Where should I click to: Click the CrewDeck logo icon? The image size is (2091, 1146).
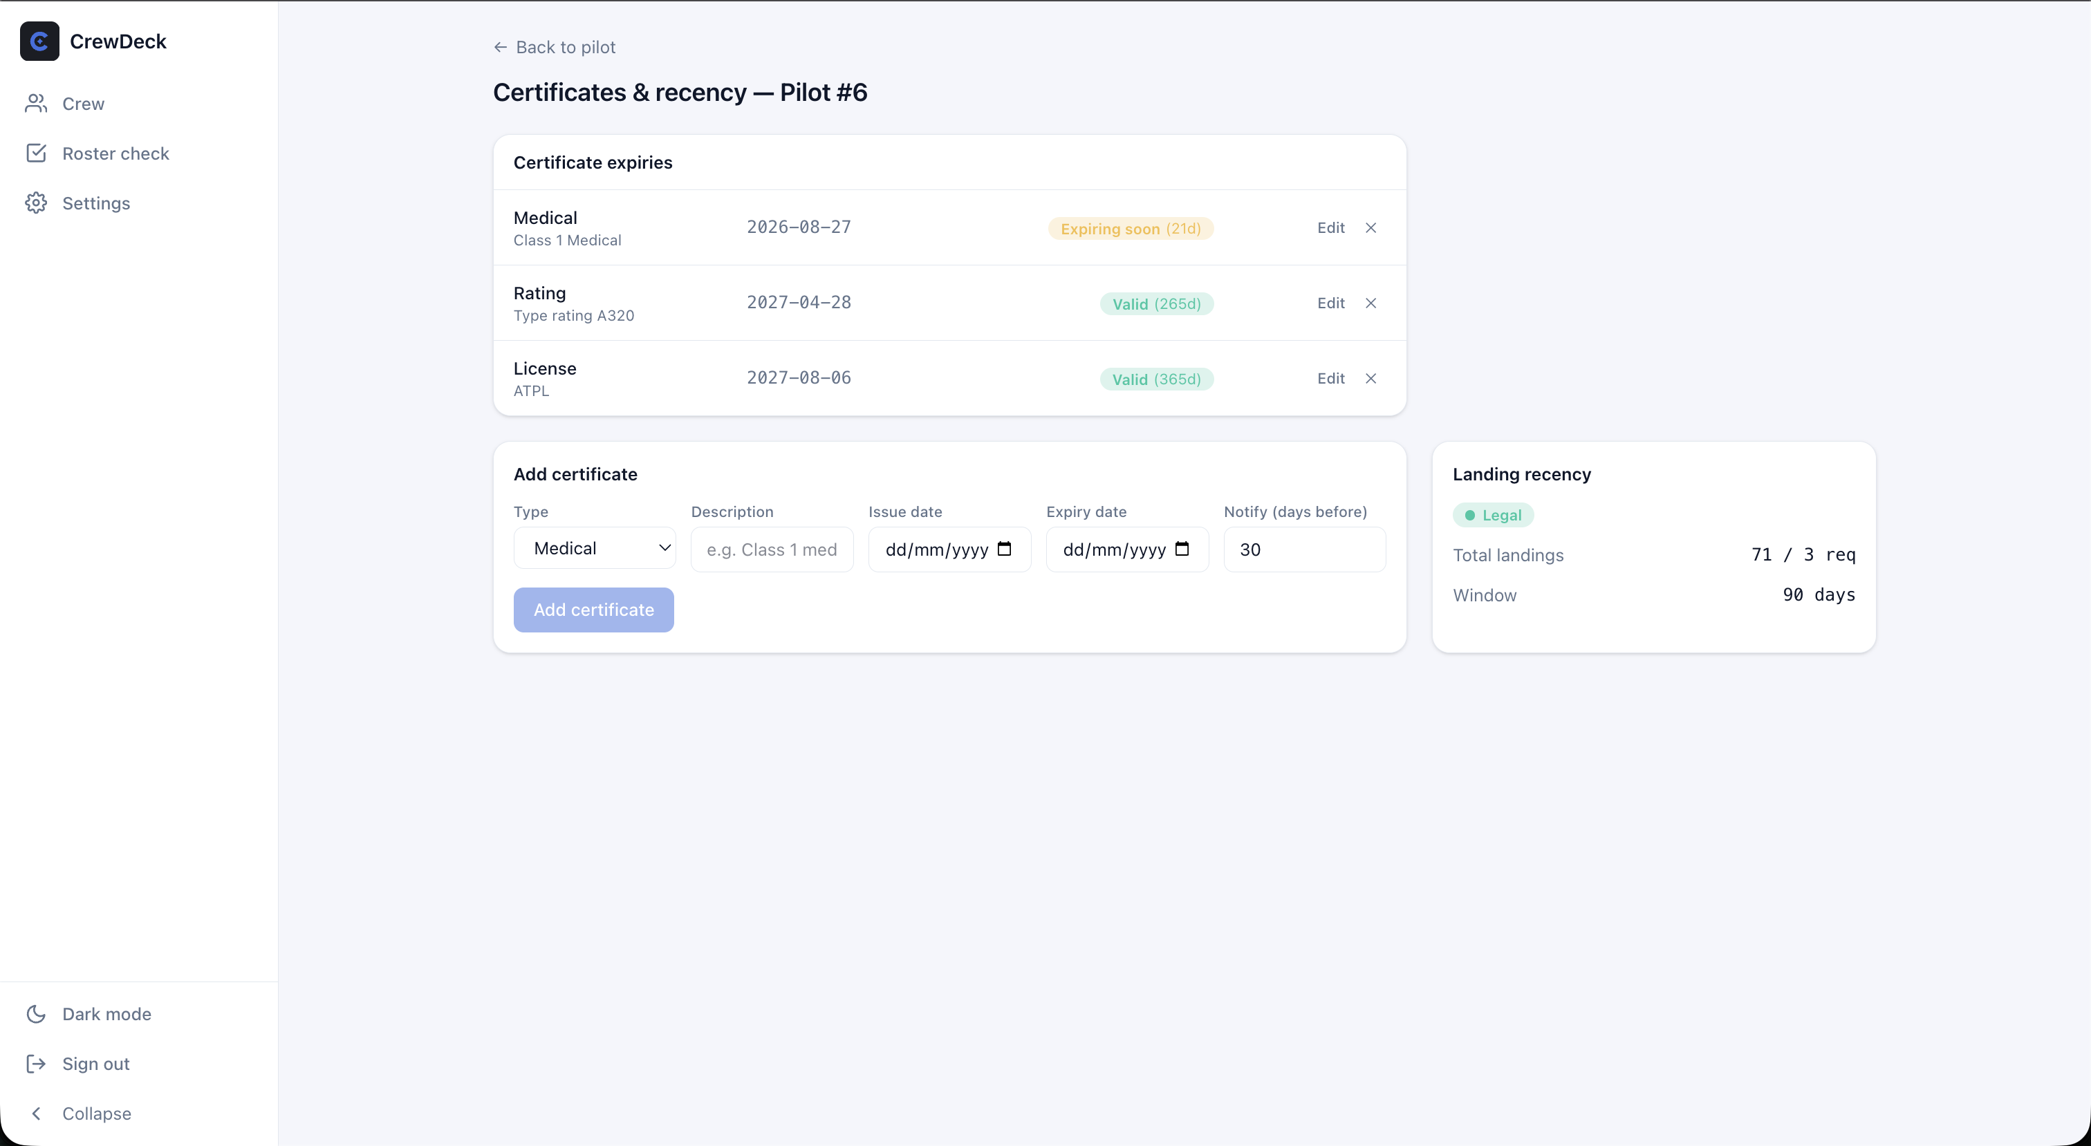[39, 41]
